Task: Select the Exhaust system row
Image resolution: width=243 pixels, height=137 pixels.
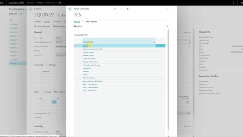Action: (120, 56)
